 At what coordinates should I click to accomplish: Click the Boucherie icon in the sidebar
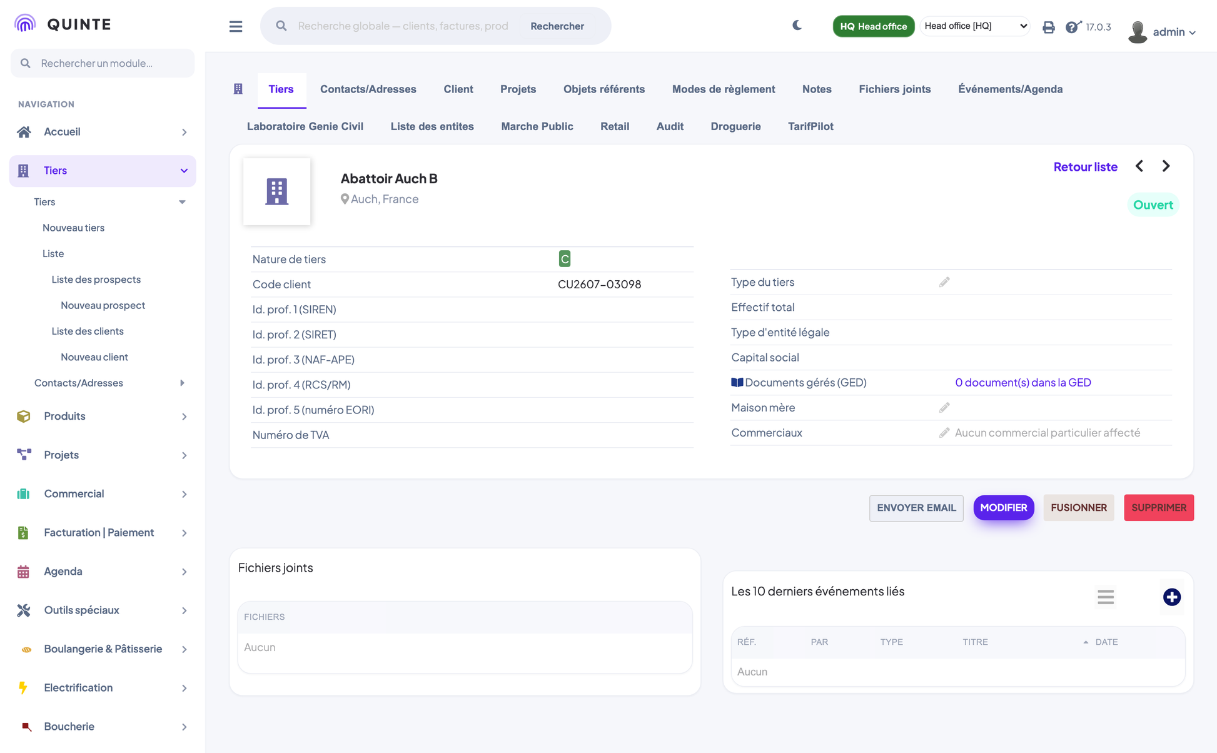[x=26, y=727]
